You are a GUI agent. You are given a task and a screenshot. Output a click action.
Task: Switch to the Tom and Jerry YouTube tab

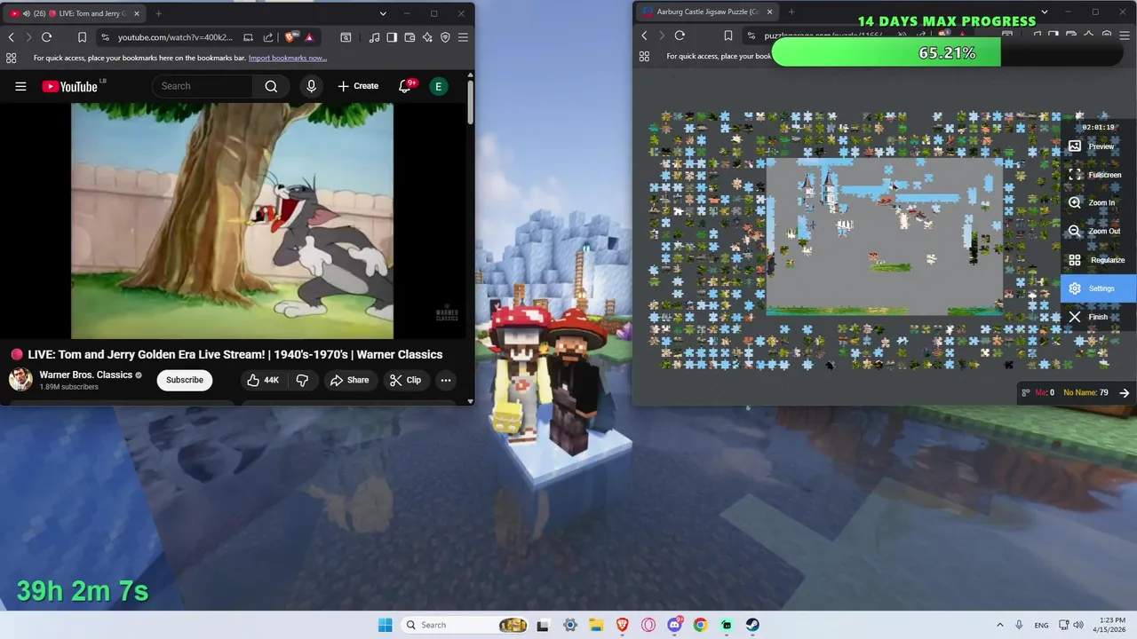pyautogui.click(x=76, y=13)
